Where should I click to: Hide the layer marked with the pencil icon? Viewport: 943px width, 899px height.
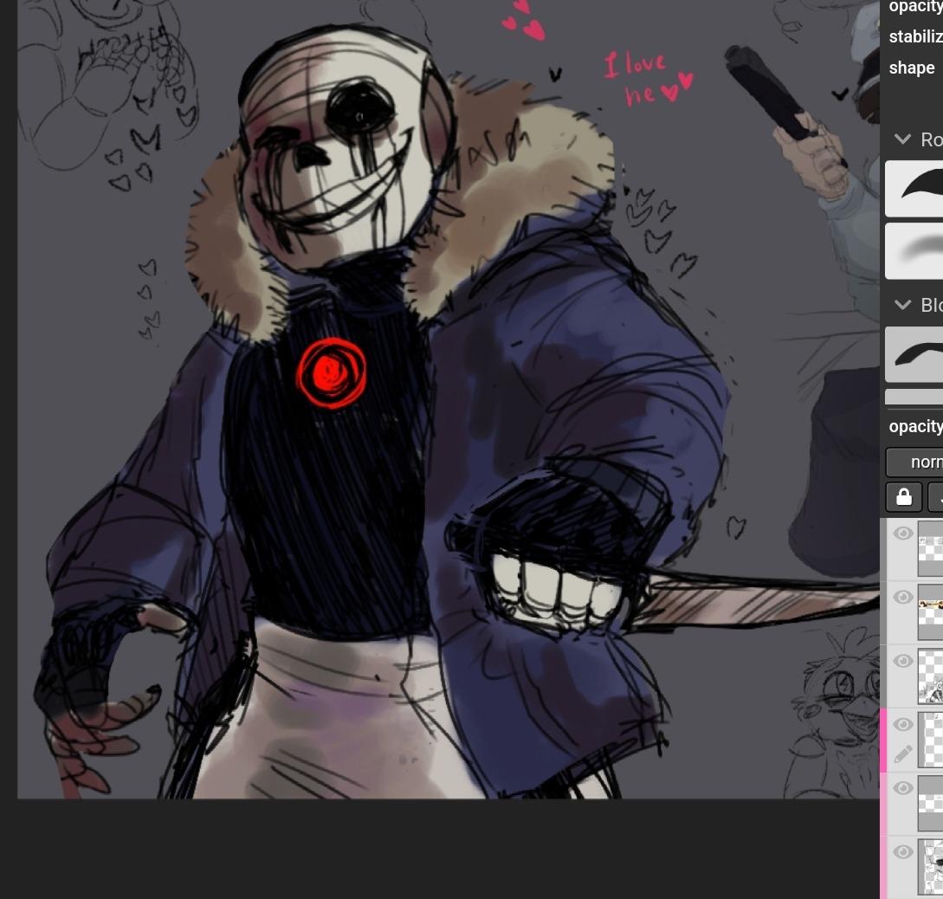903,725
